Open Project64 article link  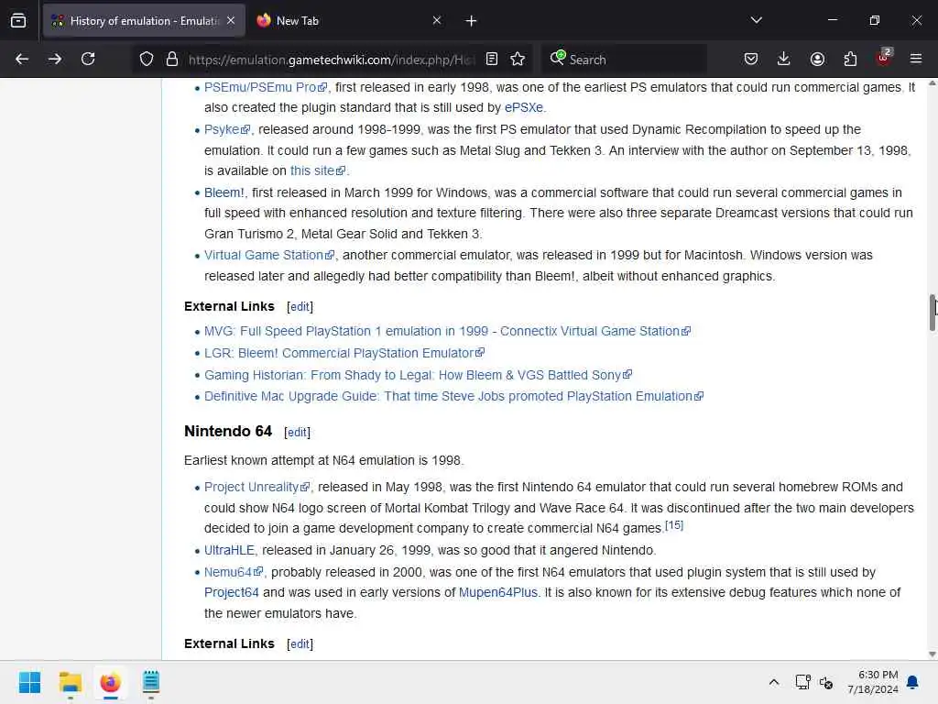[232, 593]
